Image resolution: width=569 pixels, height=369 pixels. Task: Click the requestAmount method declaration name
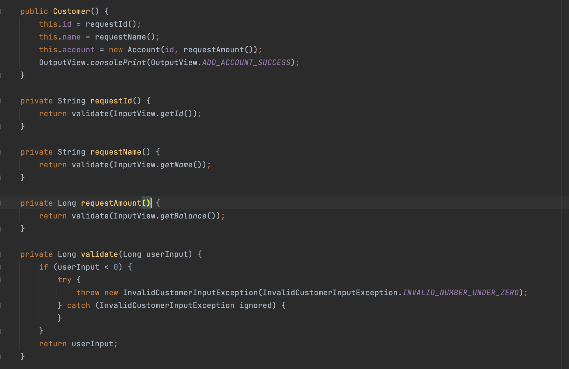tap(111, 203)
